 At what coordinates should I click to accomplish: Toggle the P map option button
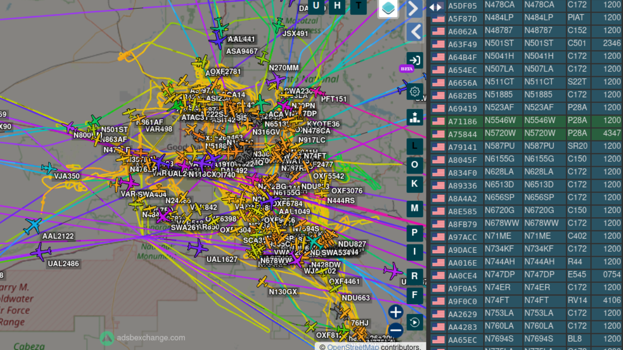point(415,233)
